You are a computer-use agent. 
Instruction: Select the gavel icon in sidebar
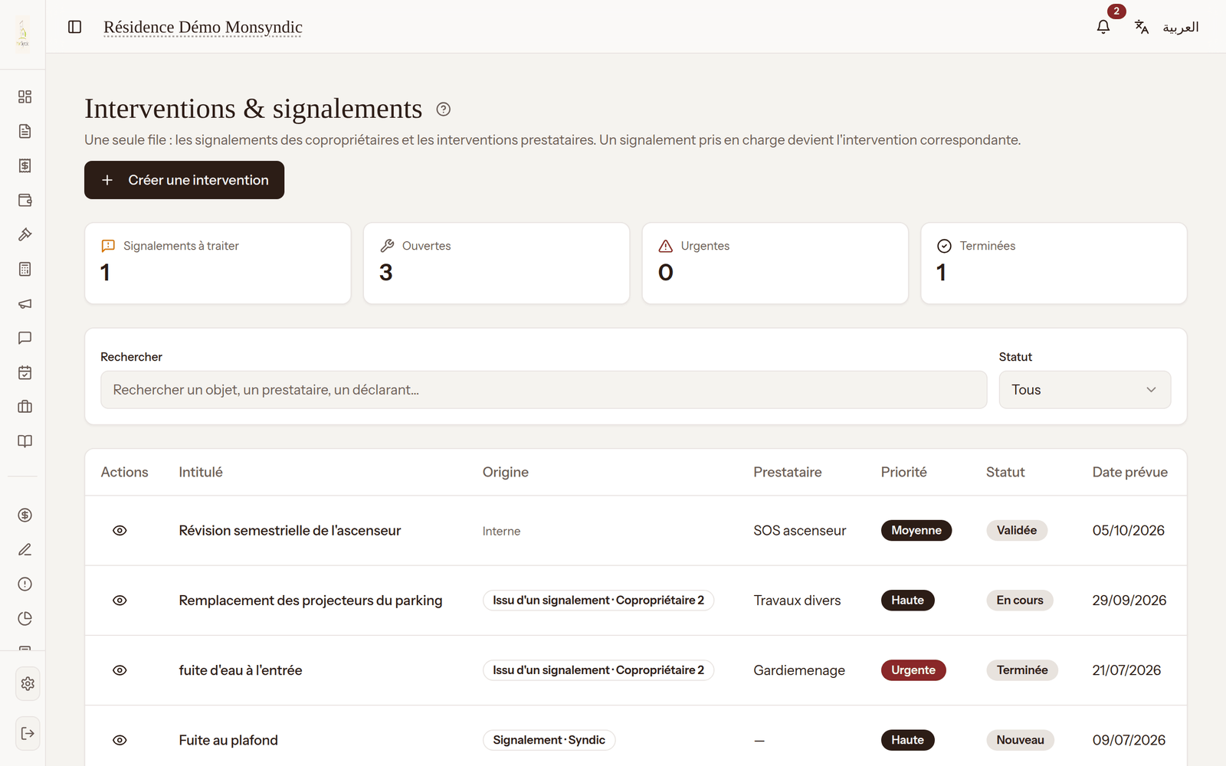(x=25, y=234)
